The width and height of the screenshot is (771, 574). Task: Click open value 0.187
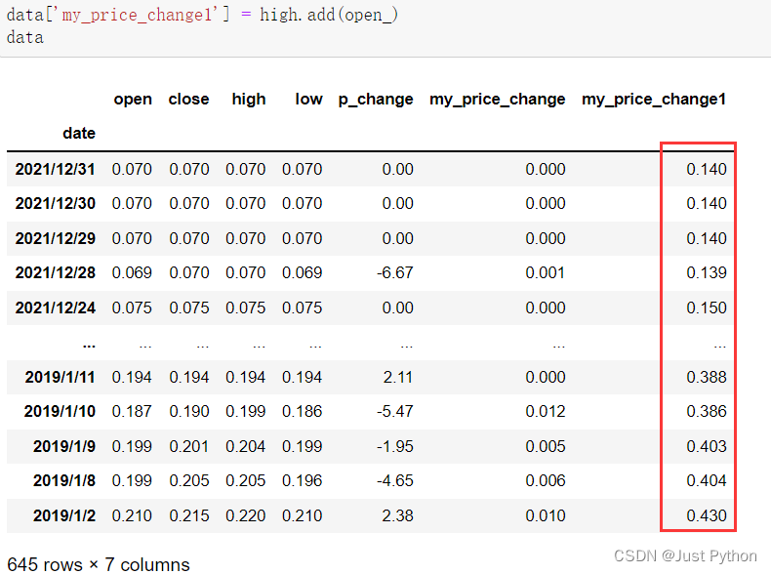132,412
